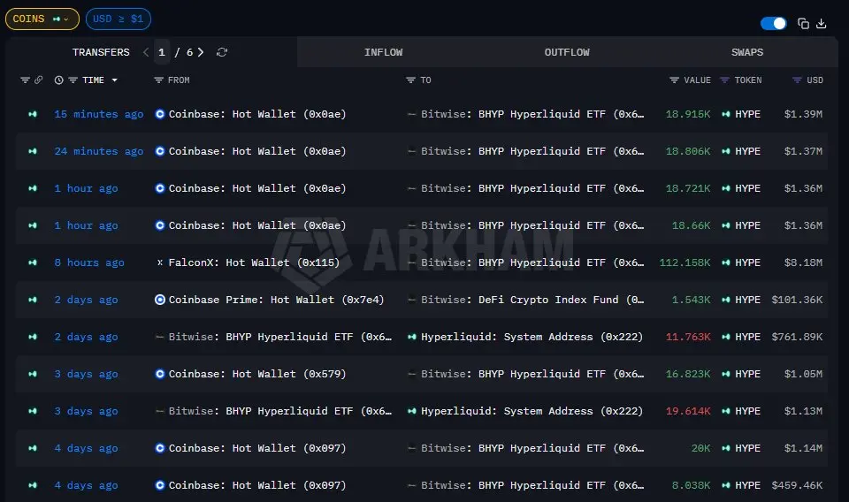Click the HYPE chain icon in 8 hours ago row
This screenshot has width=849, height=502.
(33, 262)
